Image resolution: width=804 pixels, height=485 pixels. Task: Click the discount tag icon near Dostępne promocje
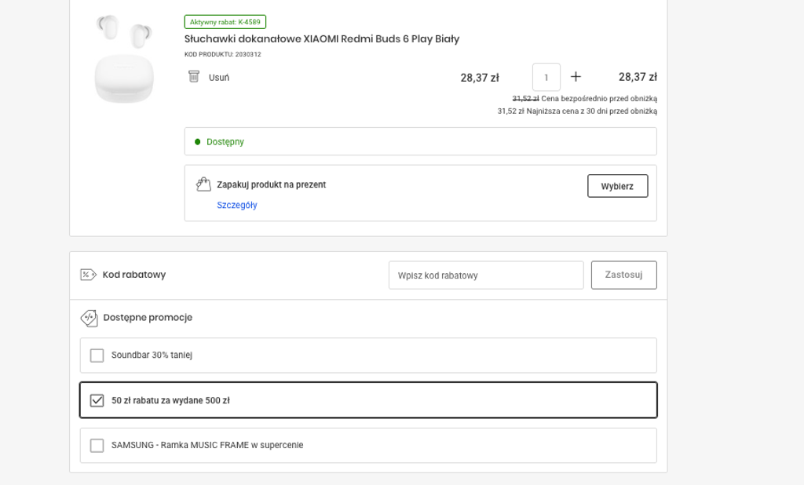click(x=89, y=318)
